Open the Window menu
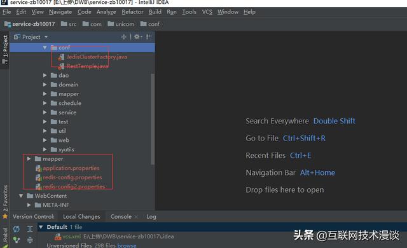The image size is (407, 248). 228,12
